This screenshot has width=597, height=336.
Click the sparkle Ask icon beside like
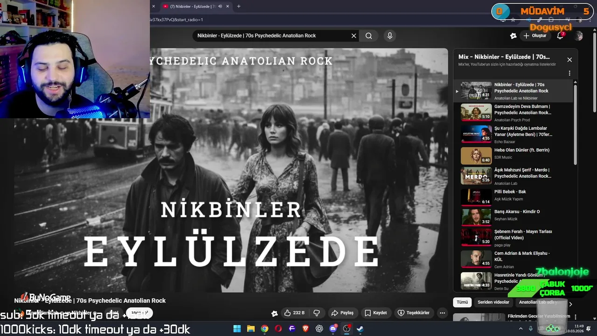pos(274,313)
